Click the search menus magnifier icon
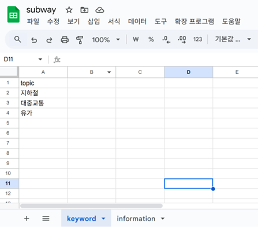This screenshot has width=258, height=227. coord(18,39)
